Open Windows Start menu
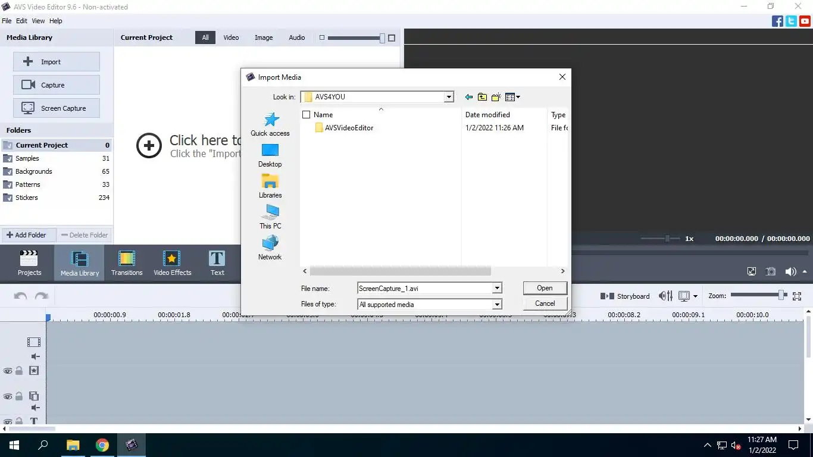 pyautogui.click(x=14, y=445)
